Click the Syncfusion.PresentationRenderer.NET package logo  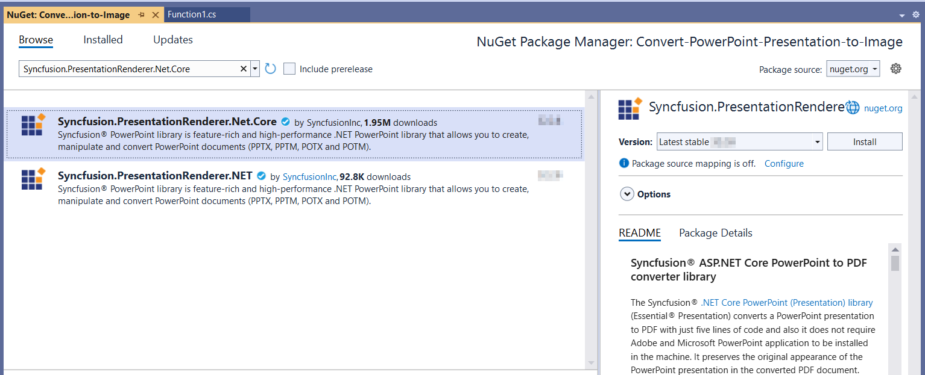(33, 179)
